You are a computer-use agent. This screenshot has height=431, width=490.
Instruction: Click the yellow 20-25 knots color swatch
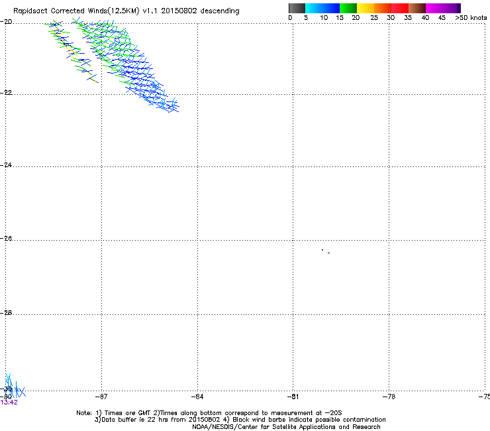click(366, 8)
